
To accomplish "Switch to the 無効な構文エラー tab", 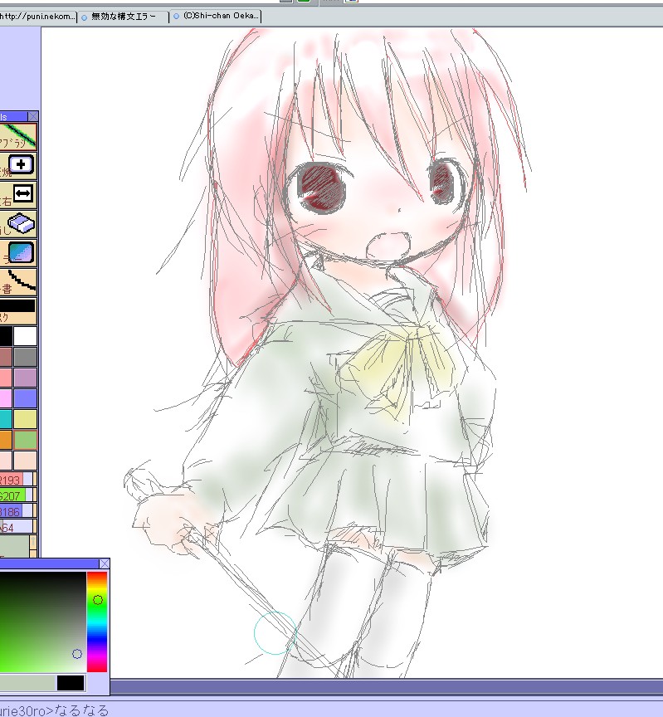I will tap(123, 16).
